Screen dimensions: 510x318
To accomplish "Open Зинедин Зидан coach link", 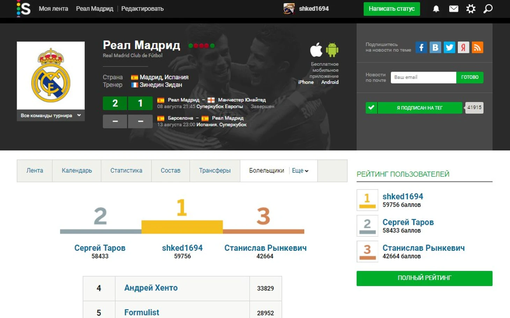I will point(161,85).
